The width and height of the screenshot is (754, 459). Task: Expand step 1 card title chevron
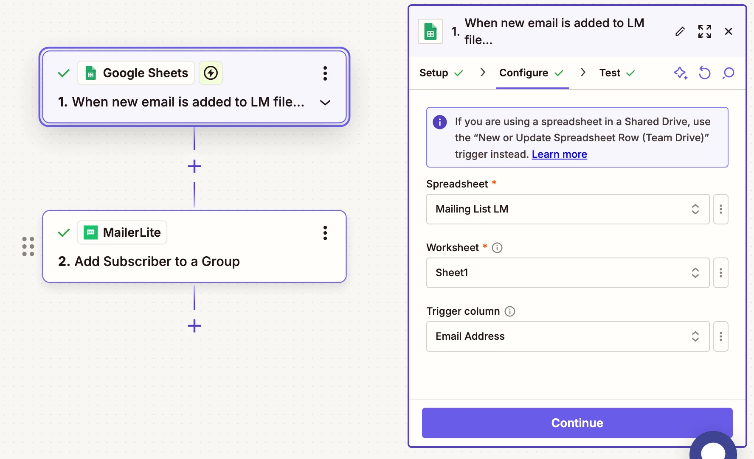pyautogui.click(x=325, y=102)
